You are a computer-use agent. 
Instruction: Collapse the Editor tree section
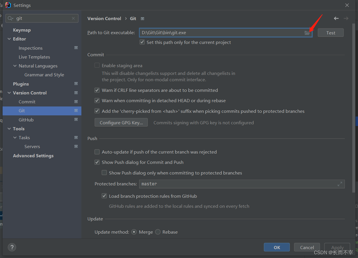(9, 39)
